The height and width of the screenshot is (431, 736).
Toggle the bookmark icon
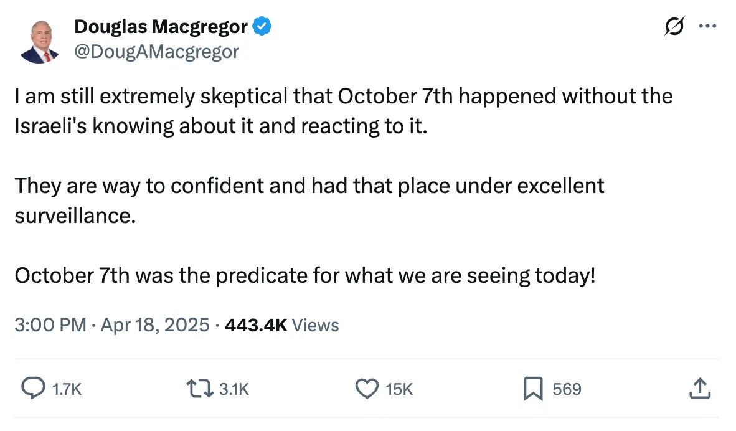pyautogui.click(x=532, y=389)
